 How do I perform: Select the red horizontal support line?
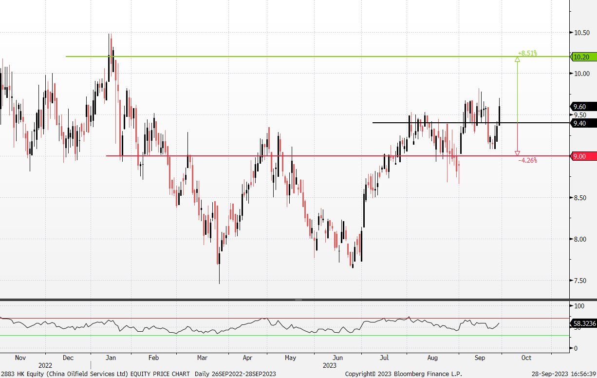(292, 156)
